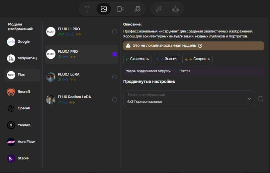Viewport: 270px width, 173px height.
Task: Switch to the video generation icon
Action: (x=121, y=9)
